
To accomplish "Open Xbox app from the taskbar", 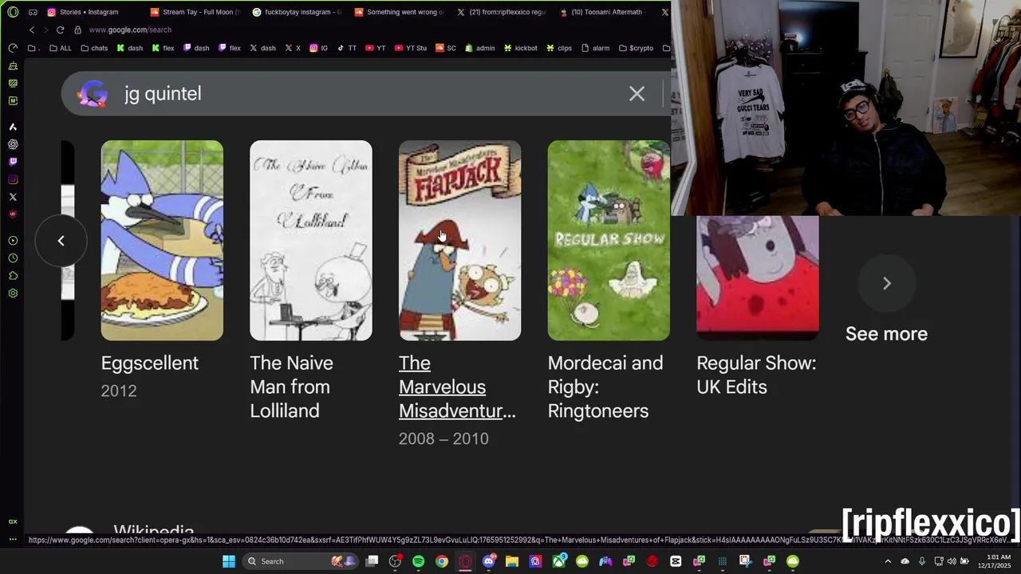I will (x=559, y=561).
